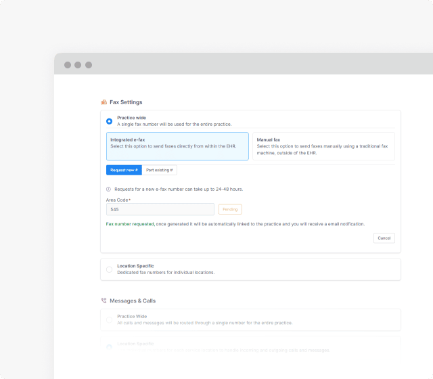The width and height of the screenshot is (433, 379).
Task: Click the red window close dot
Action: tap(67, 65)
